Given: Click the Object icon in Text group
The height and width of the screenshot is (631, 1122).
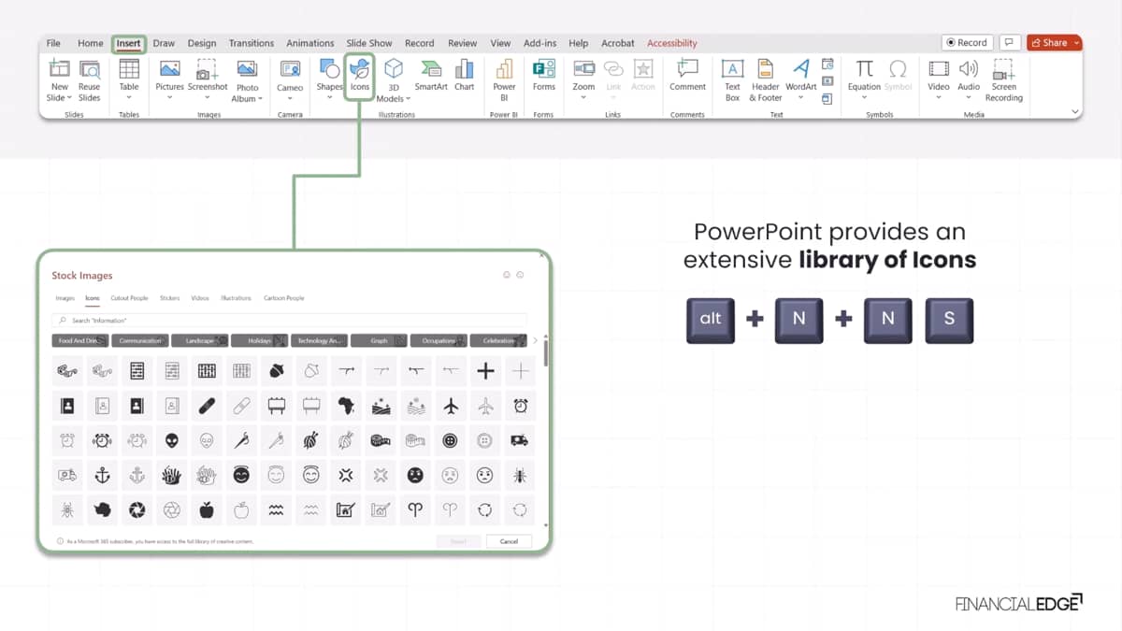Looking at the screenshot, I should [827, 98].
